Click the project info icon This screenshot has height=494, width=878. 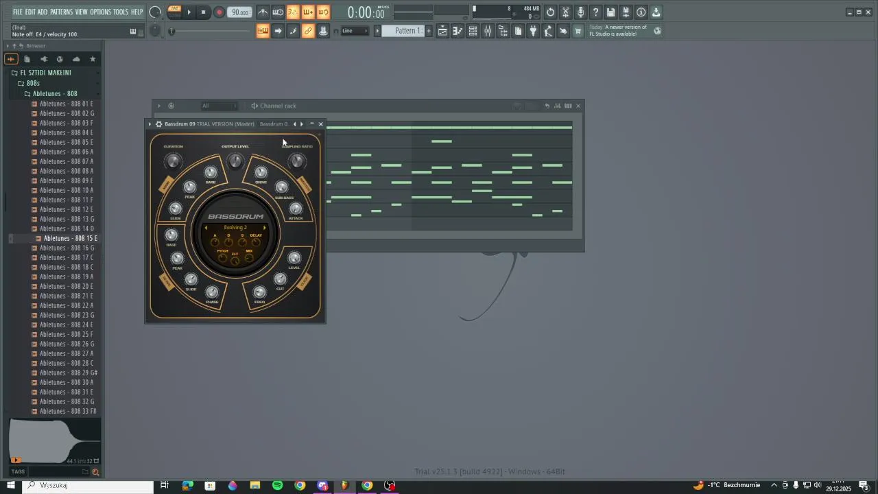(641, 12)
